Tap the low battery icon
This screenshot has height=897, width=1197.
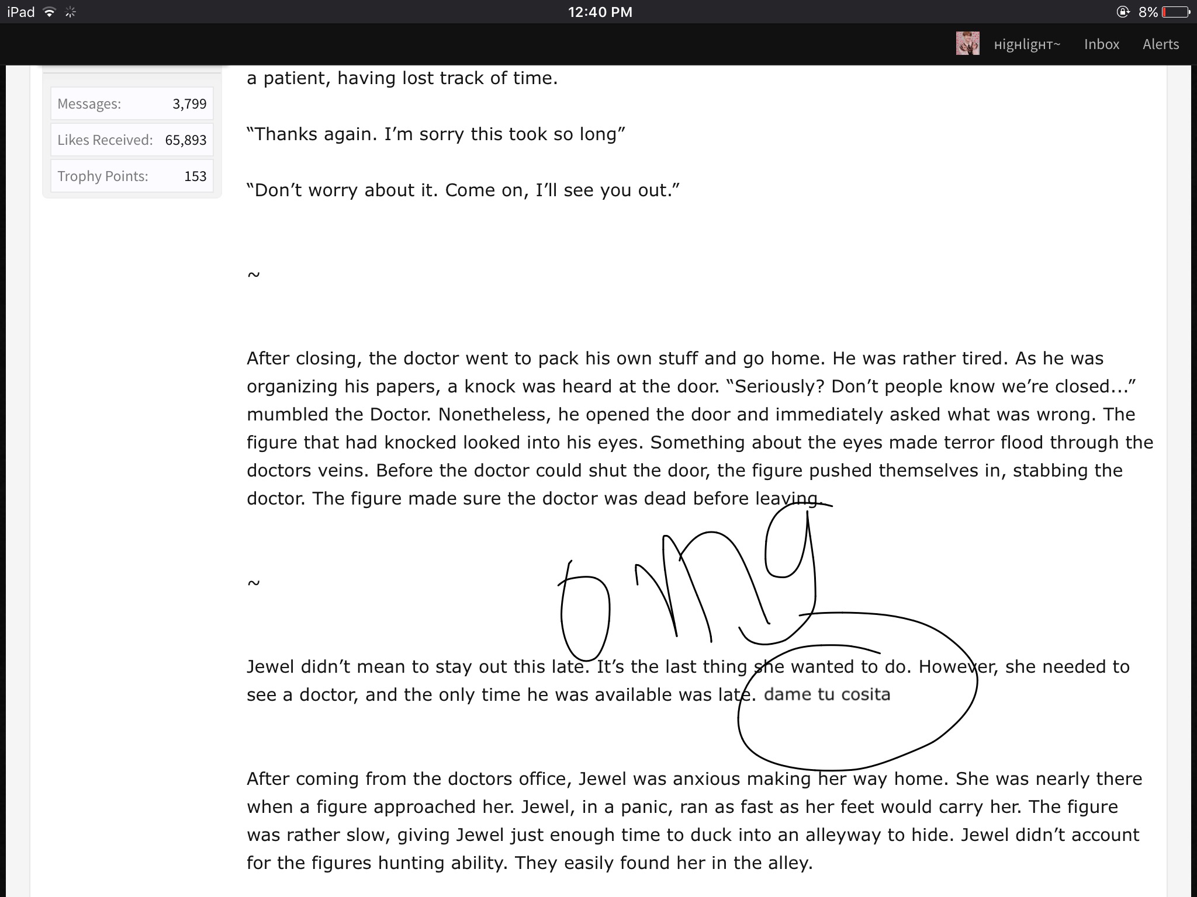point(1176,12)
